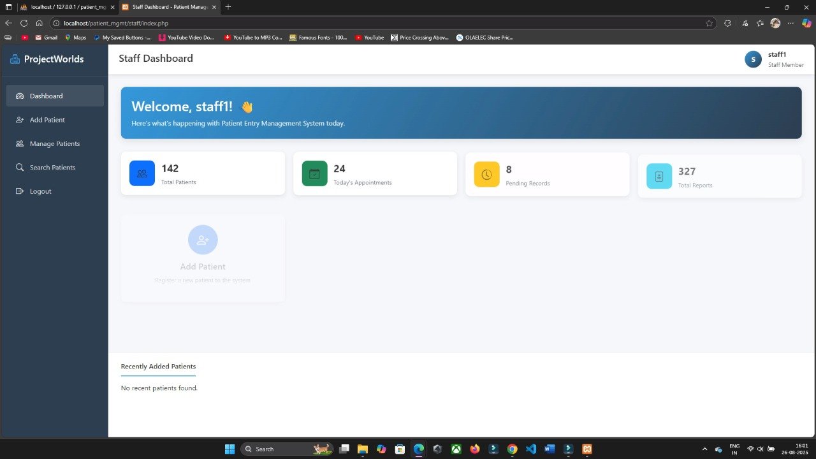Click the yellow Pending Records clock icon

click(x=486, y=175)
